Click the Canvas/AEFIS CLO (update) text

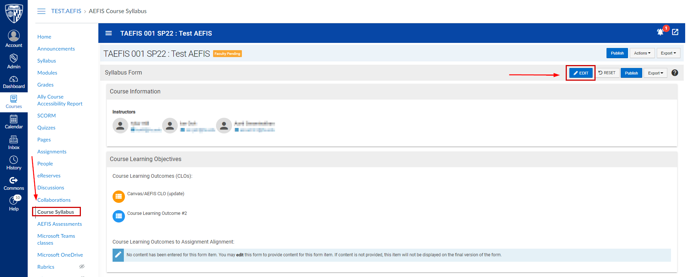[x=156, y=194]
